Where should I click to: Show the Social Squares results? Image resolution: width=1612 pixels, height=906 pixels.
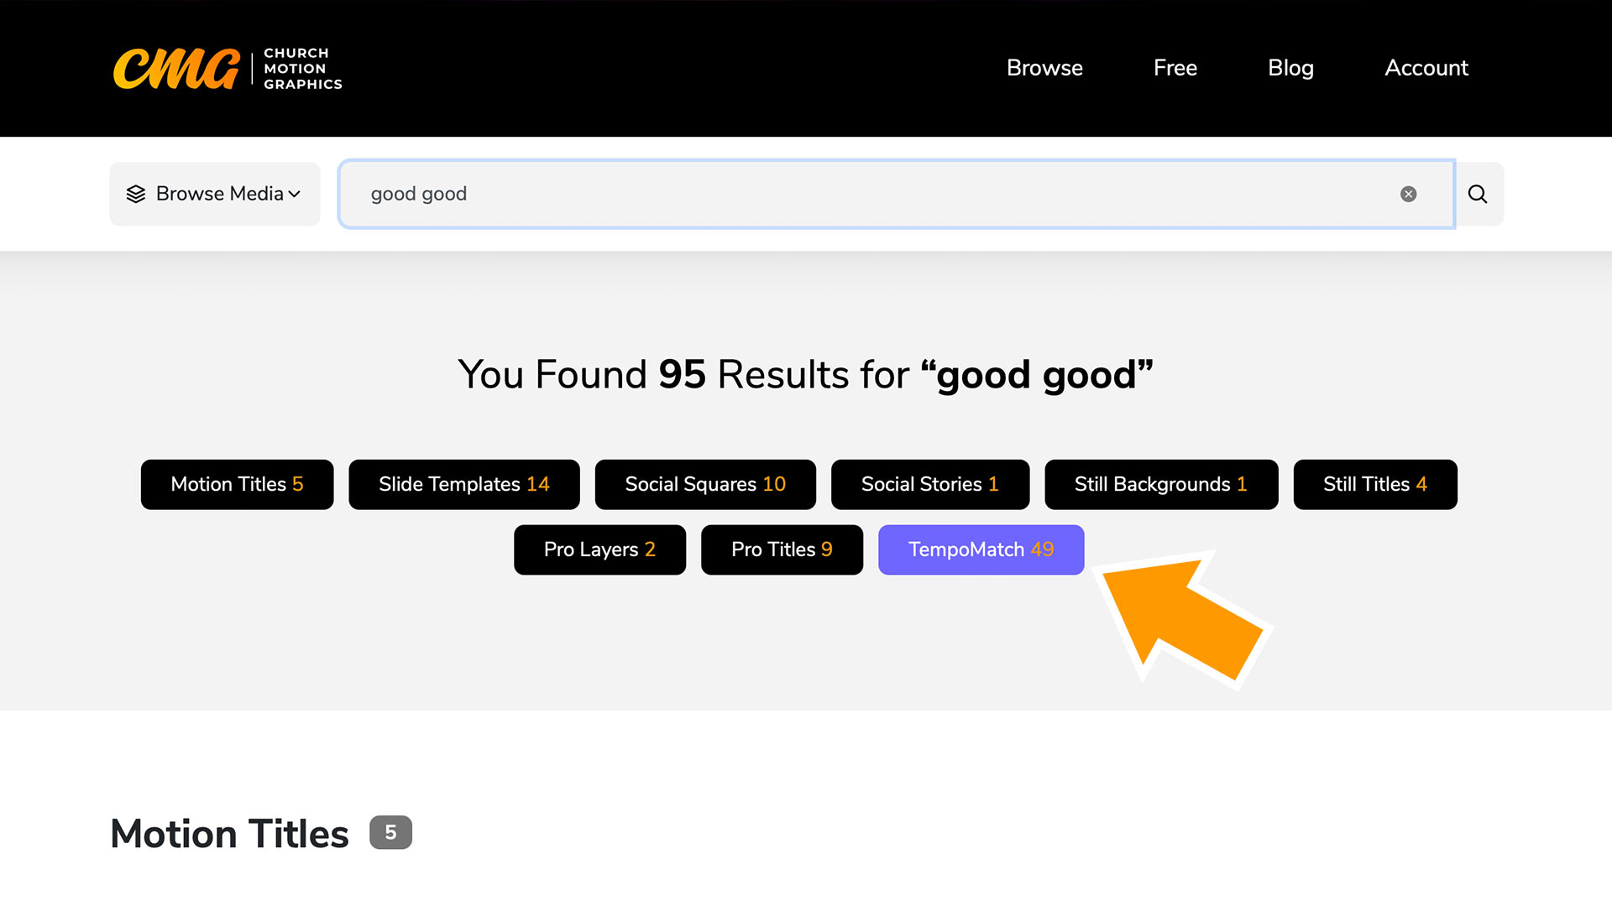tap(704, 484)
